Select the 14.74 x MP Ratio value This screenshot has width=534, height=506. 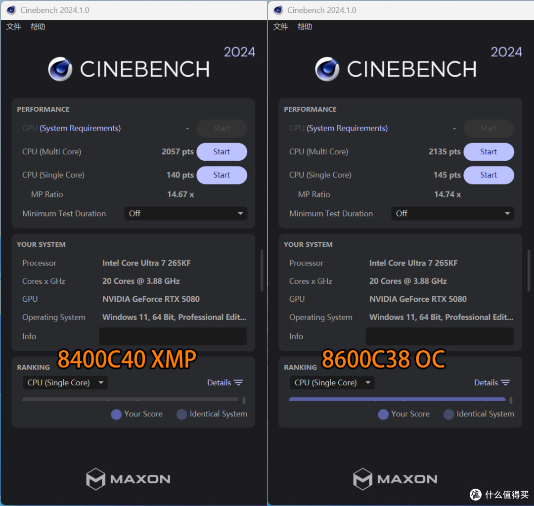pos(447,194)
